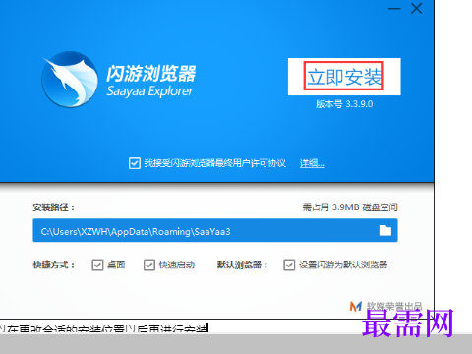Uncheck the 快速启动 shortcut checkbox

pyautogui.click(x=149, y=265)
